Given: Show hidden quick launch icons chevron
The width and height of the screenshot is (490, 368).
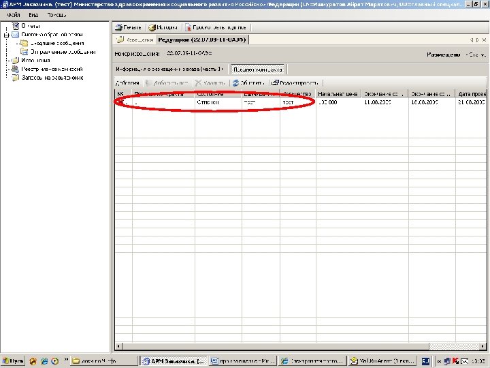Looking at the screenshot, I should click(x=66, y=360).
